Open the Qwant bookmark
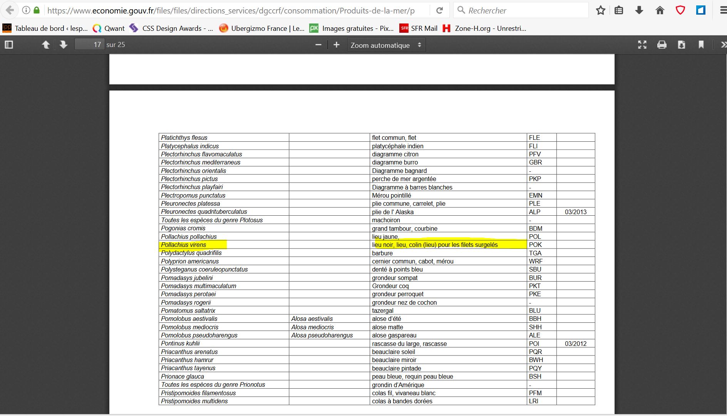 109,28
